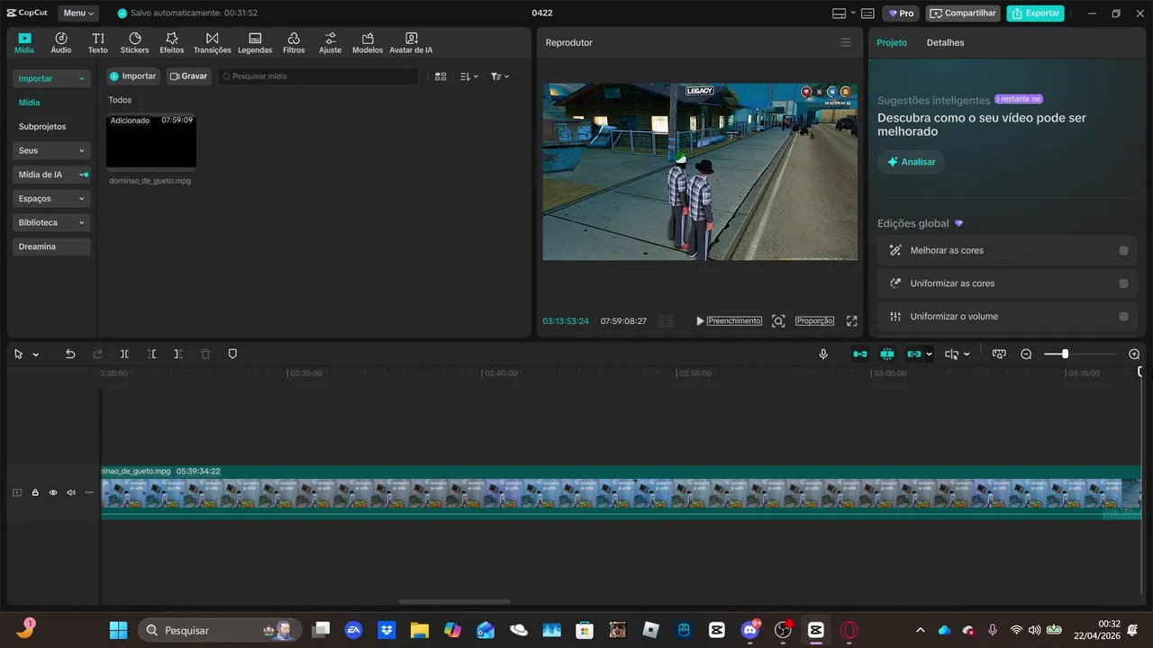Toggle the Uniformizar as cores checkbox
The image size is (1153, 648).
pyautogui.click(x=1123, y=283)
